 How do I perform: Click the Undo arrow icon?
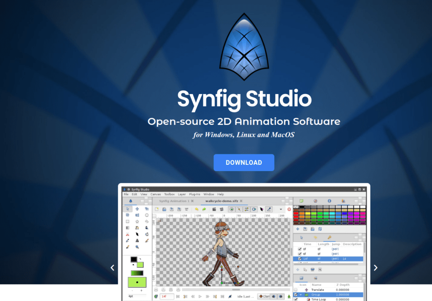pos(197,209)
